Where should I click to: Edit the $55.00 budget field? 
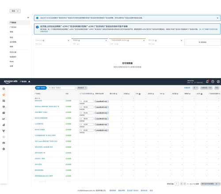pos(86,124)
